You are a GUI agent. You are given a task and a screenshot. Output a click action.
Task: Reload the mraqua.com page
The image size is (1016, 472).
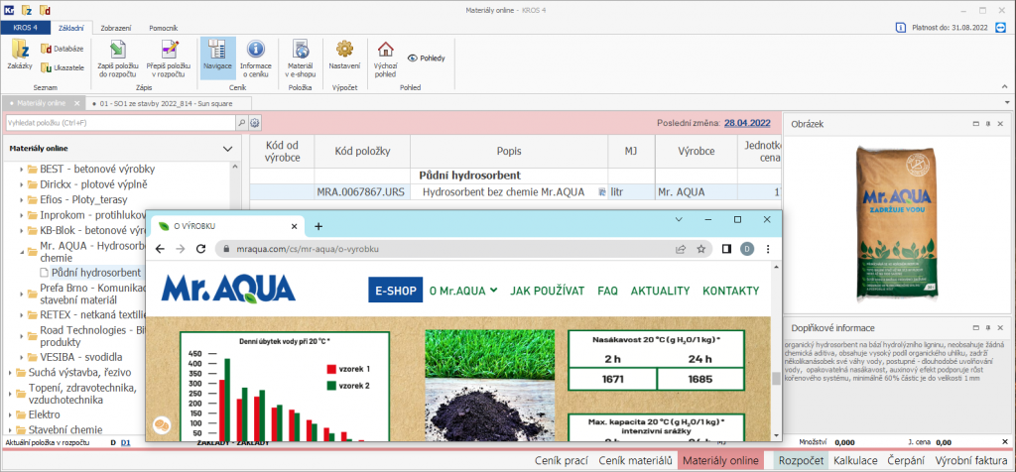[201, 249]
